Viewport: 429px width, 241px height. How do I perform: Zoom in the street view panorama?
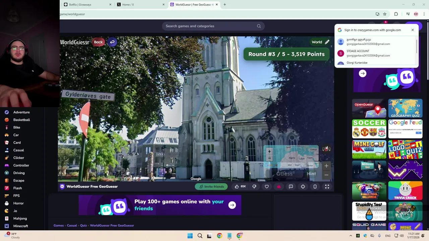(x=326, y=166)
